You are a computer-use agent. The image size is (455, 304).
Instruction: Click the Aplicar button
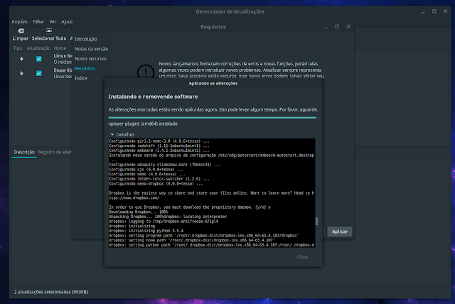[340, 232]
